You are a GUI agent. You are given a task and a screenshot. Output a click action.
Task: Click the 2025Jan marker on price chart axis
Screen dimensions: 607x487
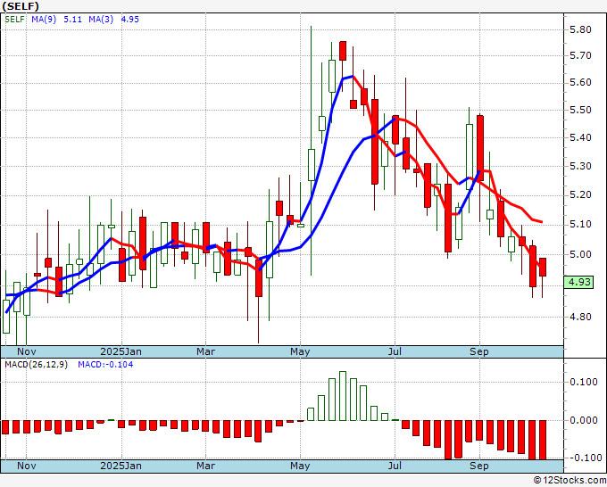click(121, 351)
